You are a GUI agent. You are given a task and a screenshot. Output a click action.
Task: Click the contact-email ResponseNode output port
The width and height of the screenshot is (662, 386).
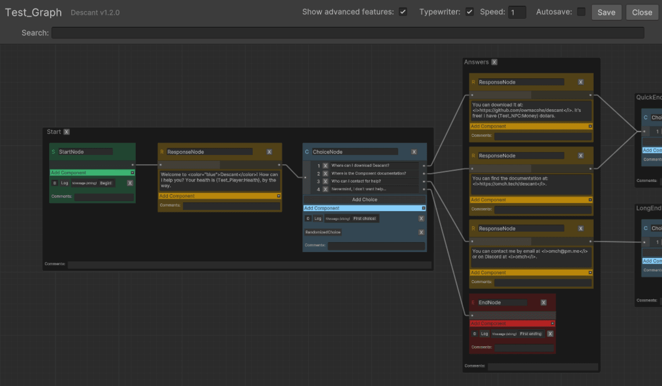click(x=590, y=242)
